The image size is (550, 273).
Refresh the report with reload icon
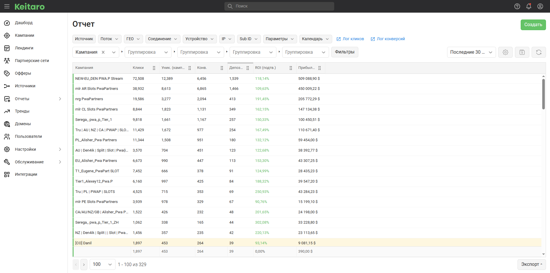click(x=539, y=52)
